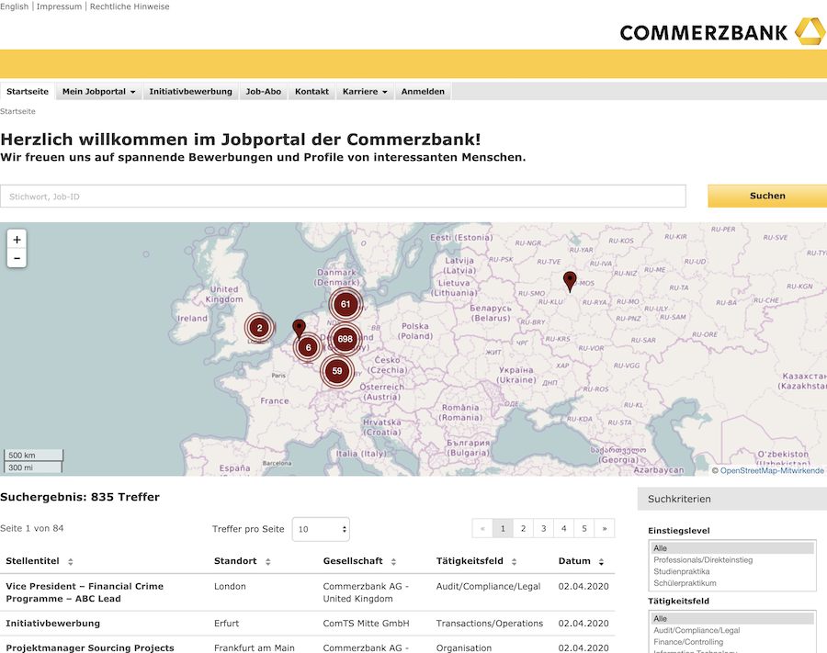
Task: Click the map cluster marker showing 59
Action: 337,371
